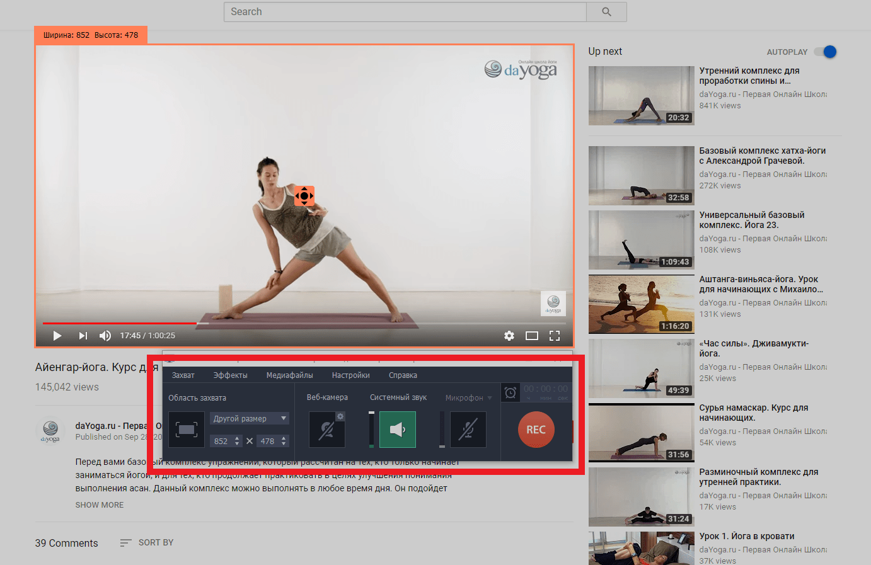This screenshot has width=871, height=565.
Task: Open the 20:32 video thumbnail
Action: (x=642, y=96)
